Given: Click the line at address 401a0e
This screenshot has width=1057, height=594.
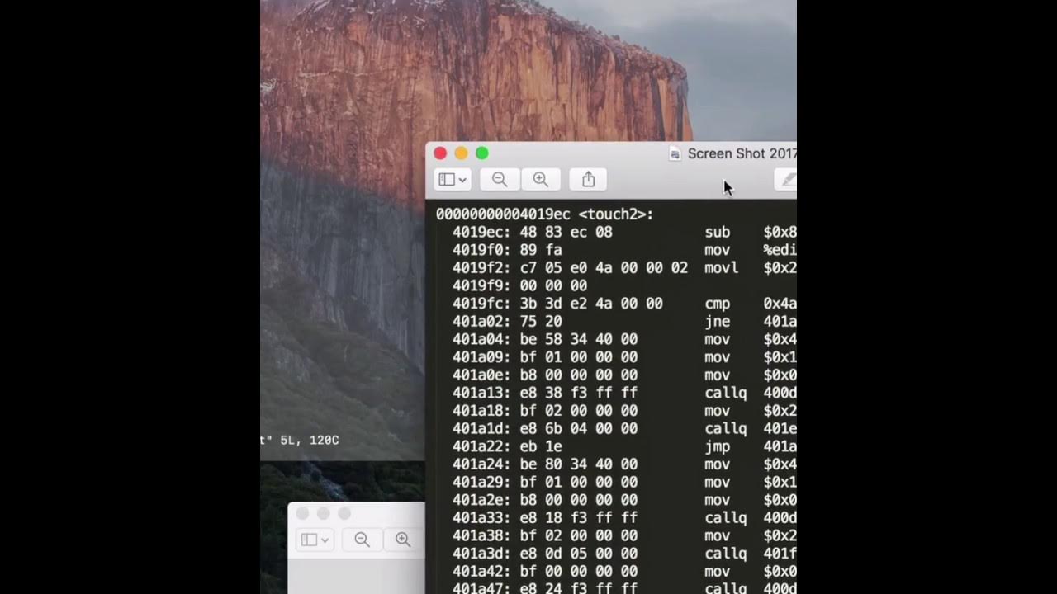Looking at the screenshot, I should 624,375.
